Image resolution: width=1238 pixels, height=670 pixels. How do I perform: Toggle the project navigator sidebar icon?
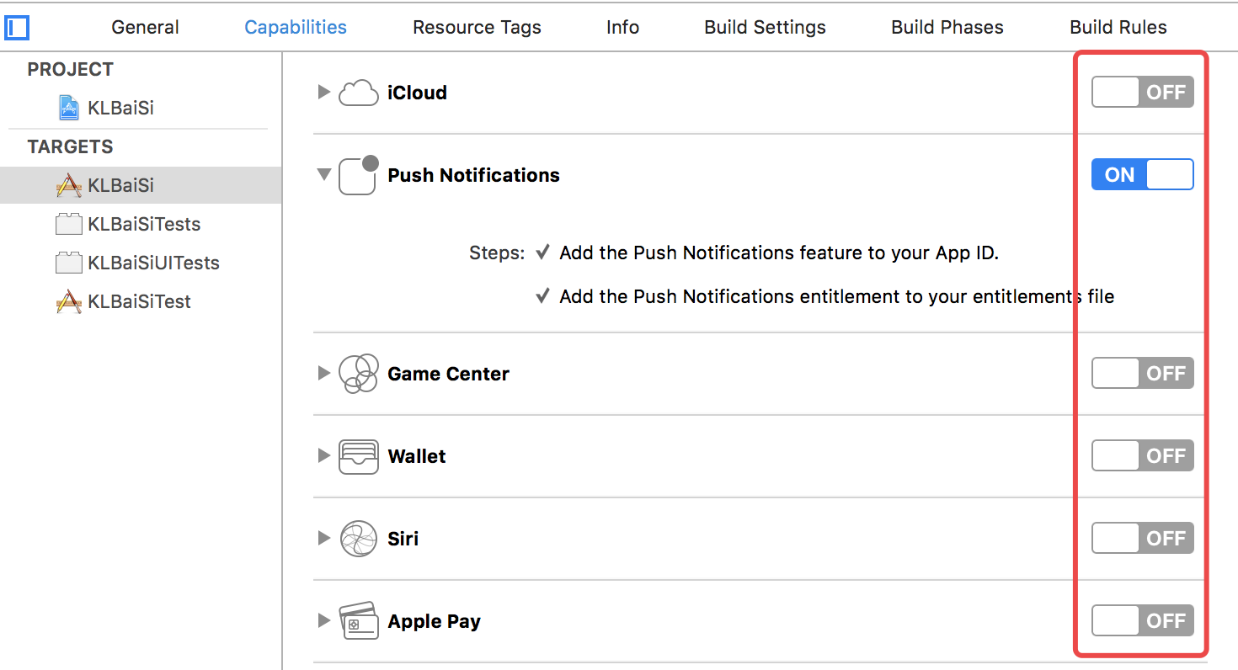(17, 28)
